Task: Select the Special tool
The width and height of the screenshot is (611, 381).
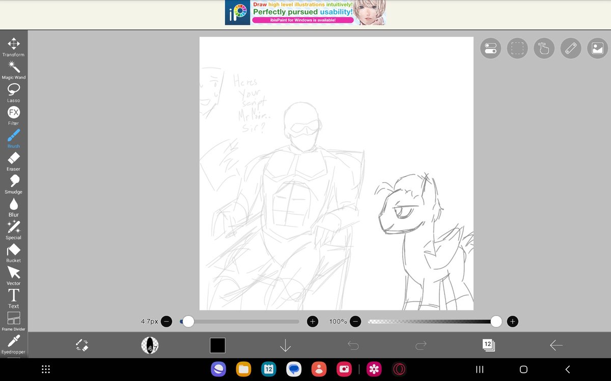Action: point(14,230)
